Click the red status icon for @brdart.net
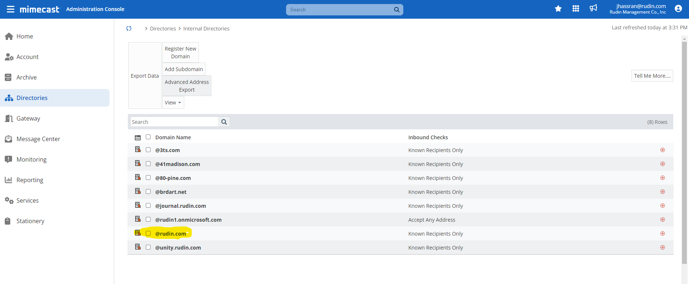689x284 pixels. click(663, 192)
